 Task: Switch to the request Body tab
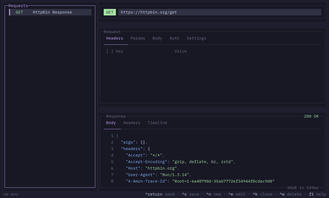tap(157, 38)
